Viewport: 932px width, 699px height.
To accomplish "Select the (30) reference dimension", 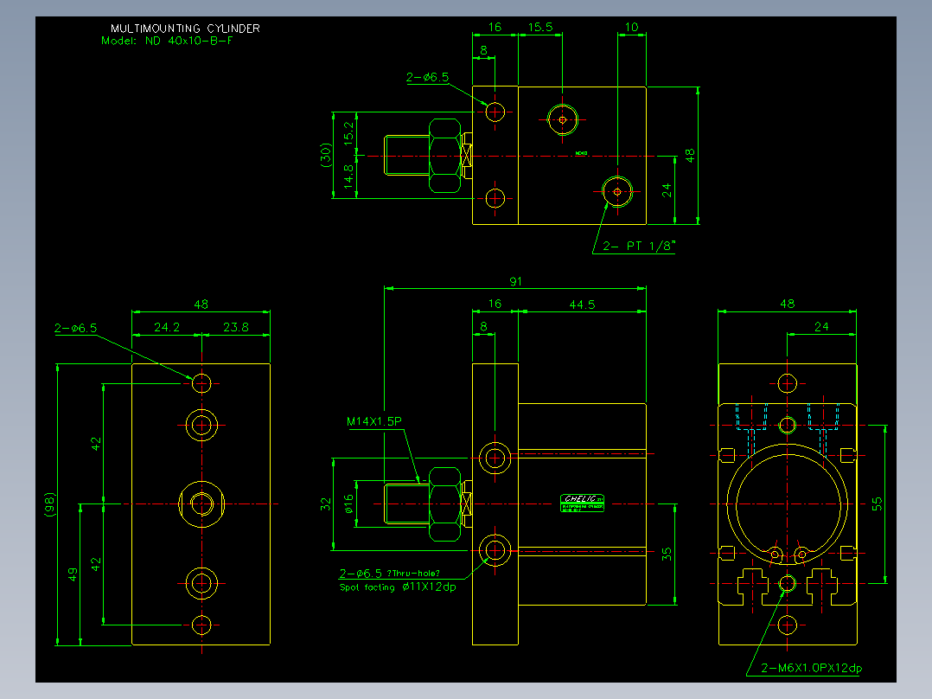I will (x=326, y=155).
